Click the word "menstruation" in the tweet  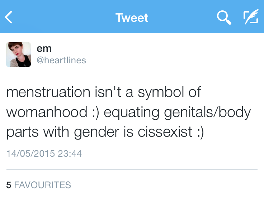coord(48,92)
